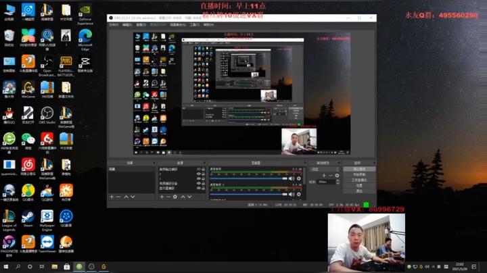Open League of Legends desktop shortcut
Image resolution: width=487 pixels, height=273 pixels.
pos(9,220)
